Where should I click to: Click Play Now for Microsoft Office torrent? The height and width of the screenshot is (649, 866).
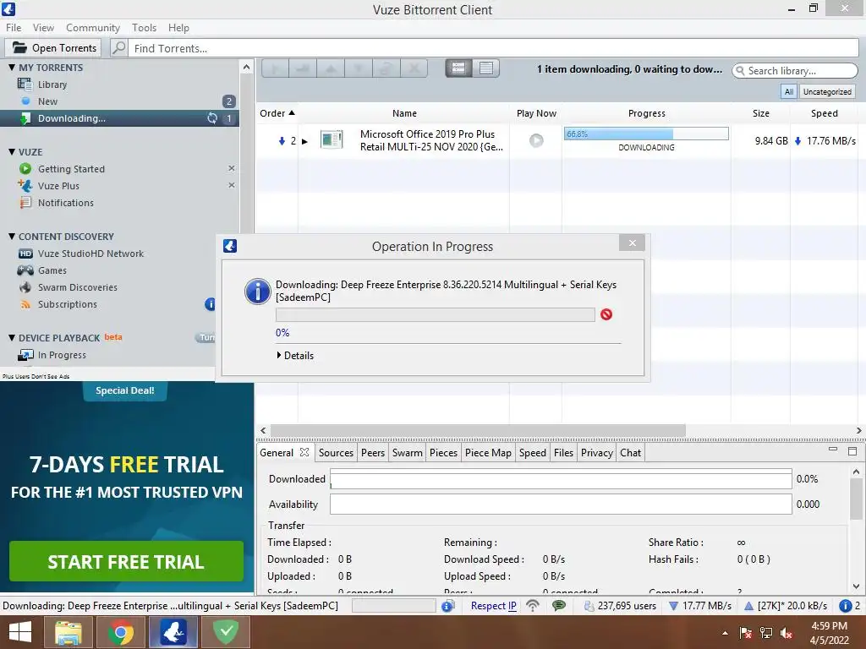click(x=536, y=141)
